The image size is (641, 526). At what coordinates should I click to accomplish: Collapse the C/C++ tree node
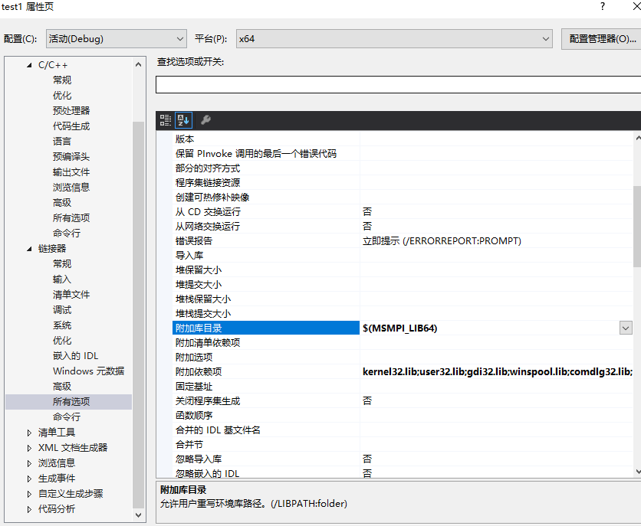[28, 64]
